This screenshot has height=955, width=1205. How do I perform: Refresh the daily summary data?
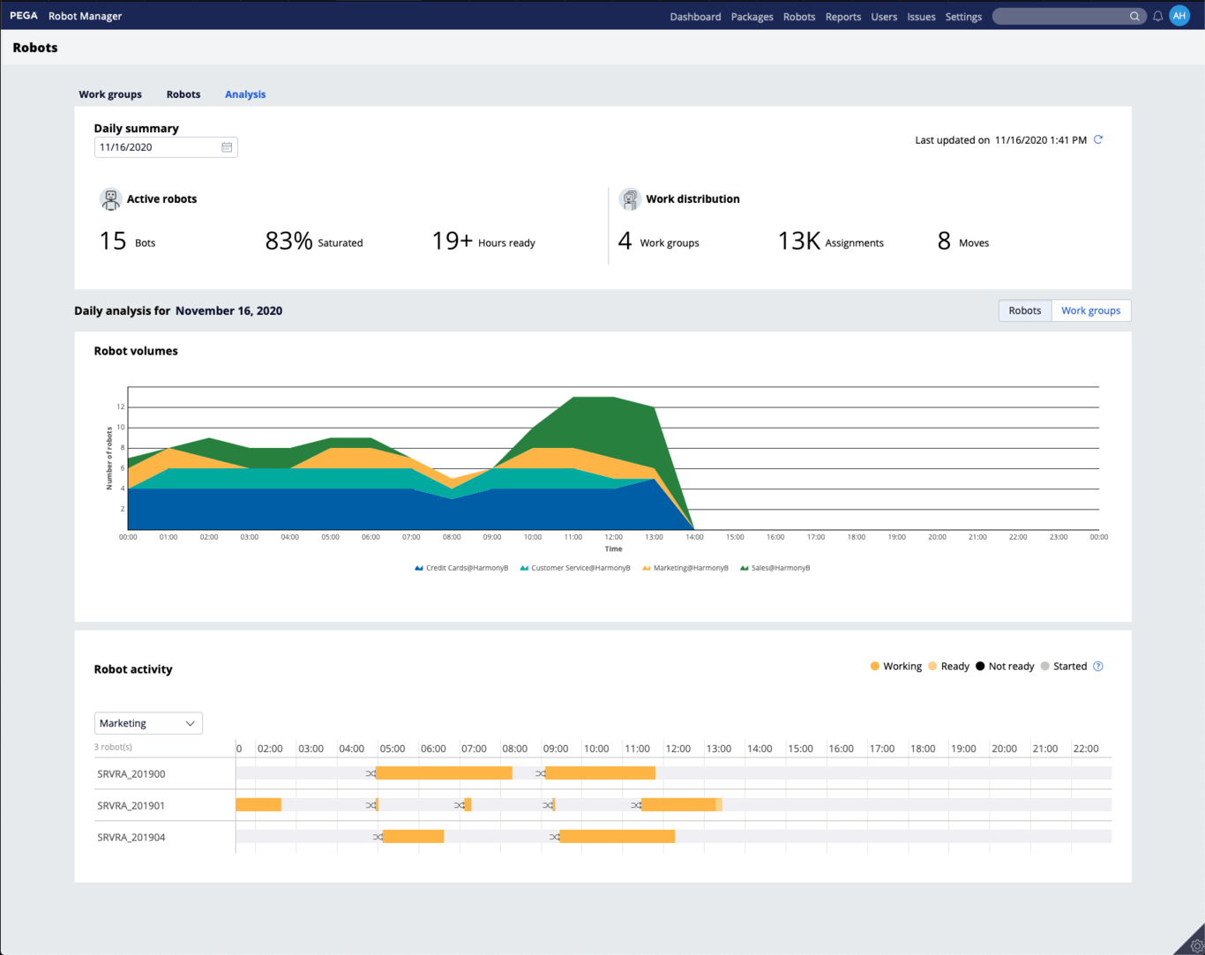pos(1097,139)
